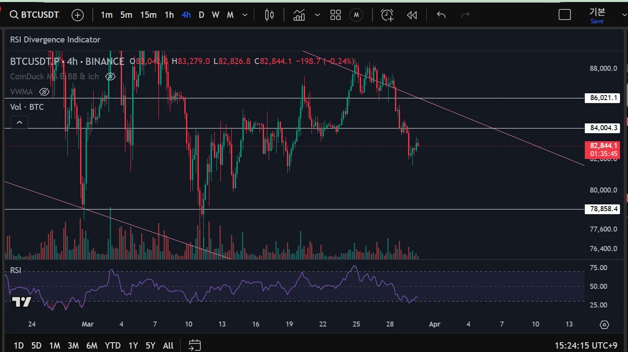
Task: Click the 28 date on time axis
Action: coord(390,324)
